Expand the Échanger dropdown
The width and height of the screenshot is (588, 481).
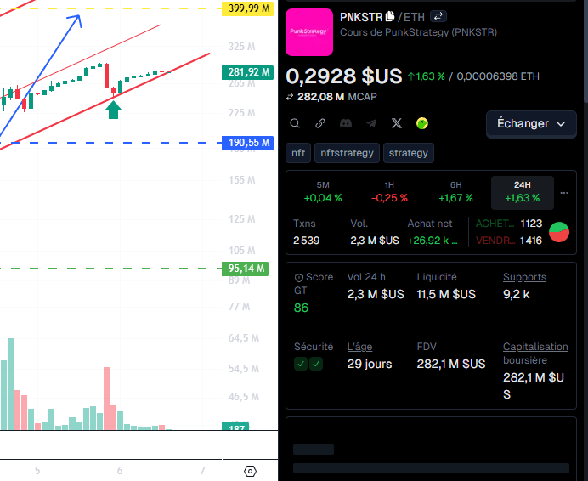click(x=531, y=123)
